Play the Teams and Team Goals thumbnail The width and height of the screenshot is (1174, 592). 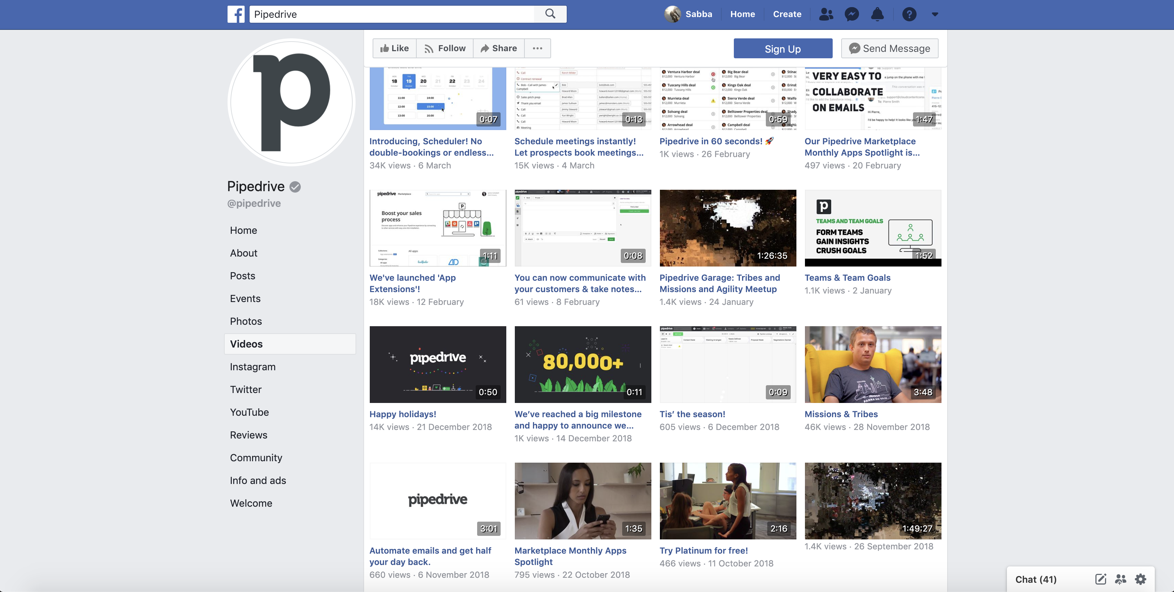tap(873, 228)
